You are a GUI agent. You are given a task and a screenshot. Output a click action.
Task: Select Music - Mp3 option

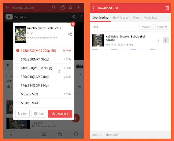click(x=44, y=94)
